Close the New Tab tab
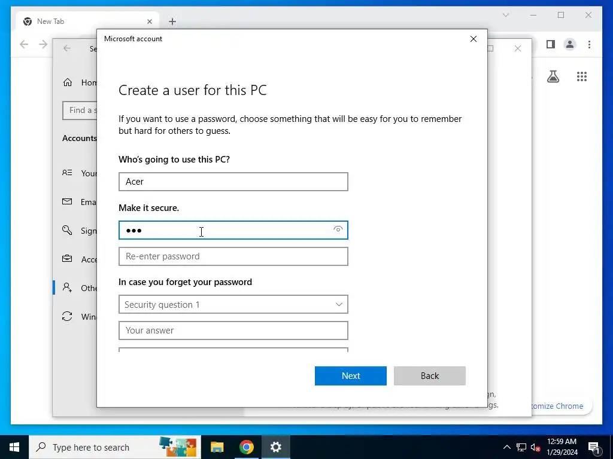613x459 pixels. pos(149,22)
